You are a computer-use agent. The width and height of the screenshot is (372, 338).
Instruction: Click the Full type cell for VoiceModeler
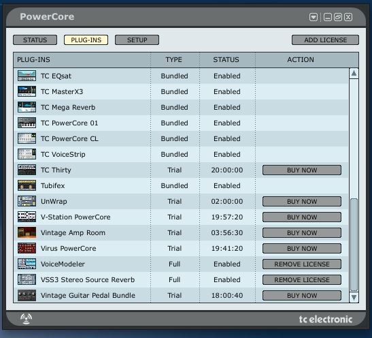175,264
